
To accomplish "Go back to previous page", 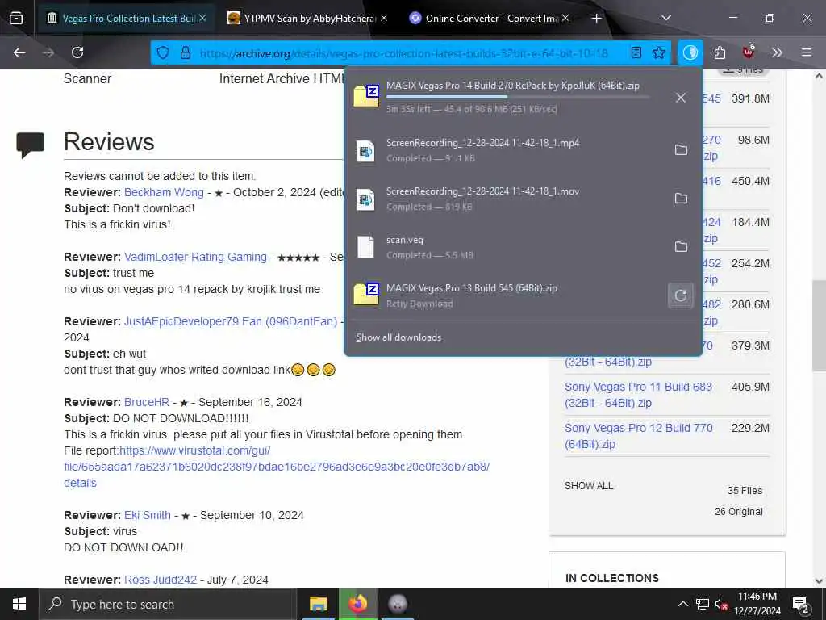I will [x=19, y=52].
